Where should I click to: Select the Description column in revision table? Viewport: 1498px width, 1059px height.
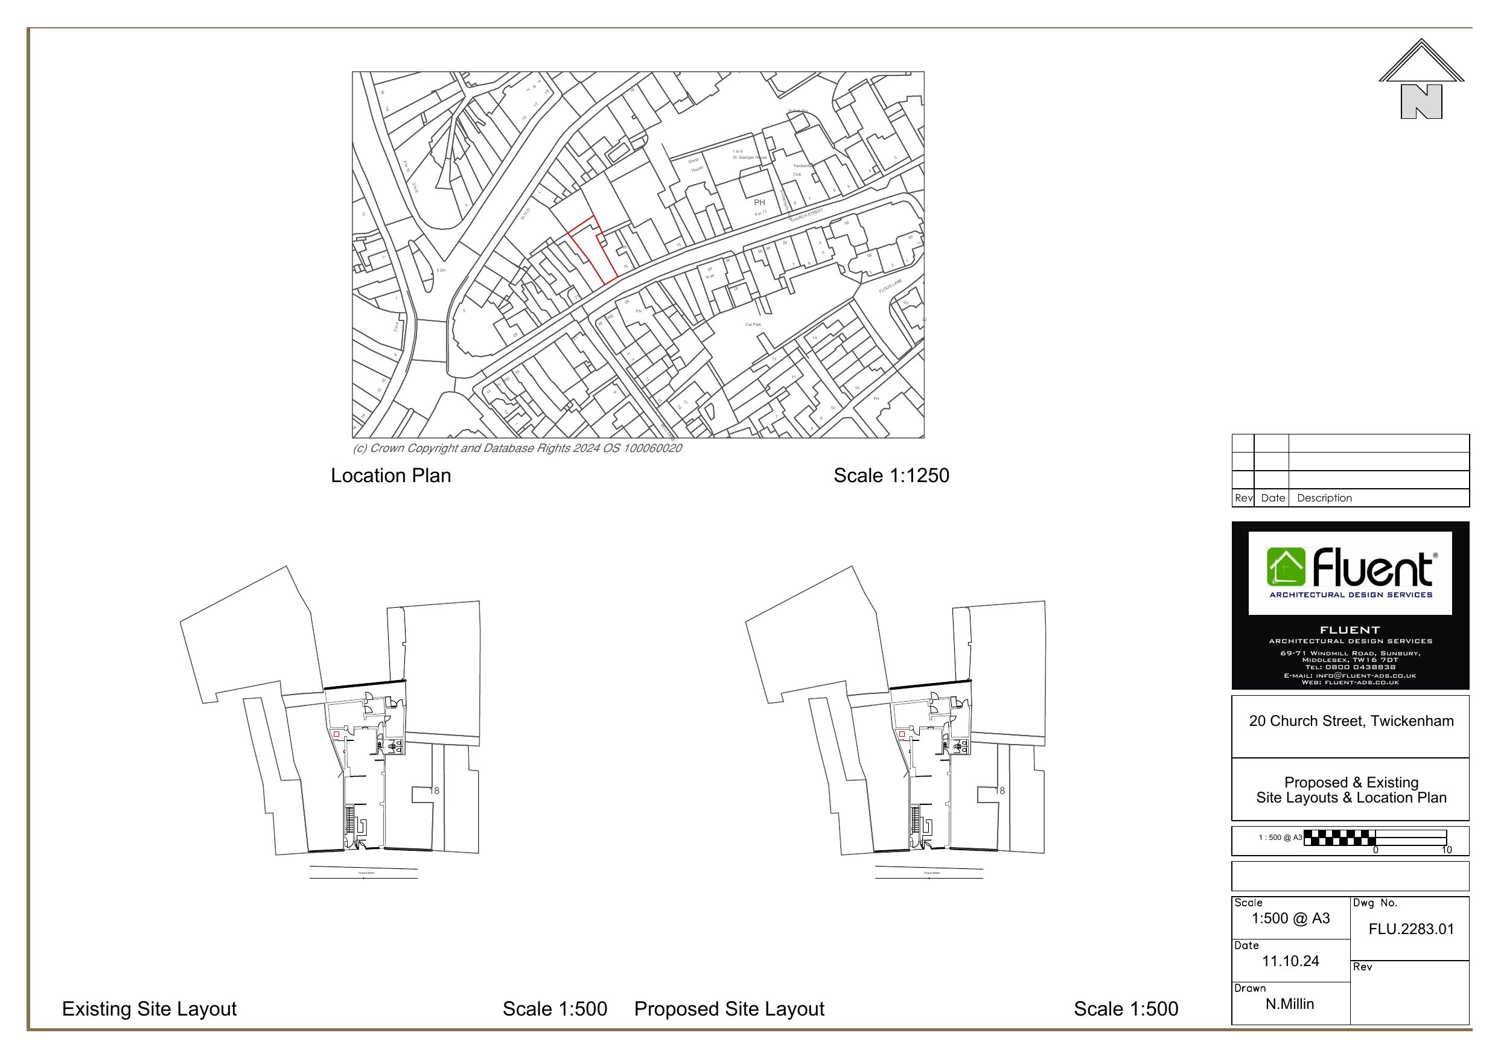point(1325,498)
